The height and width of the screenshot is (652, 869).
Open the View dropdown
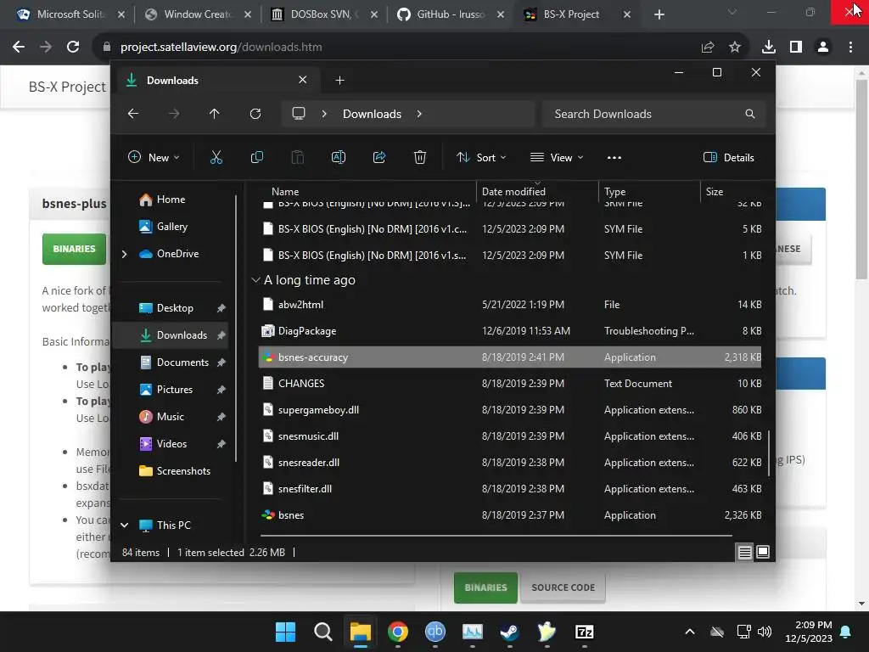coord(557,157)
